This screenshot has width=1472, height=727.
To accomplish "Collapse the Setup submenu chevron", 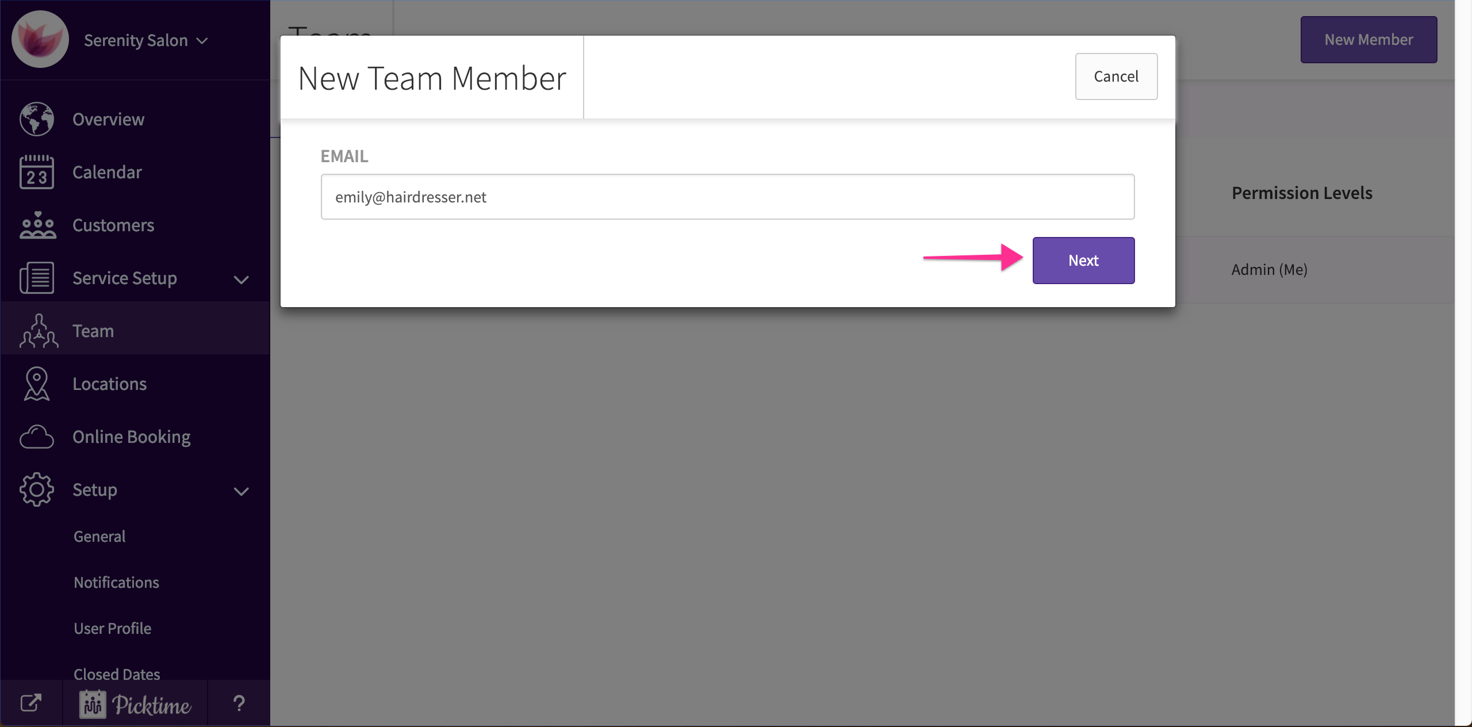I will [241, 491].
